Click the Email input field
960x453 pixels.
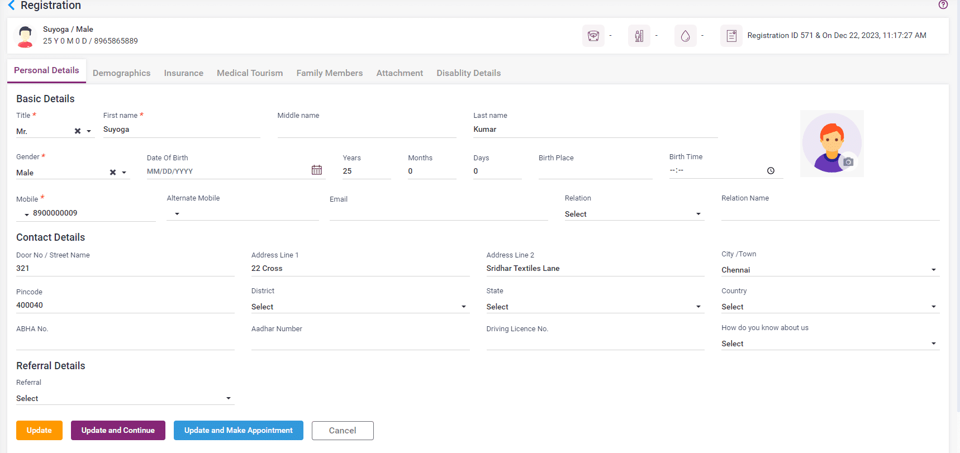point(438,214)
